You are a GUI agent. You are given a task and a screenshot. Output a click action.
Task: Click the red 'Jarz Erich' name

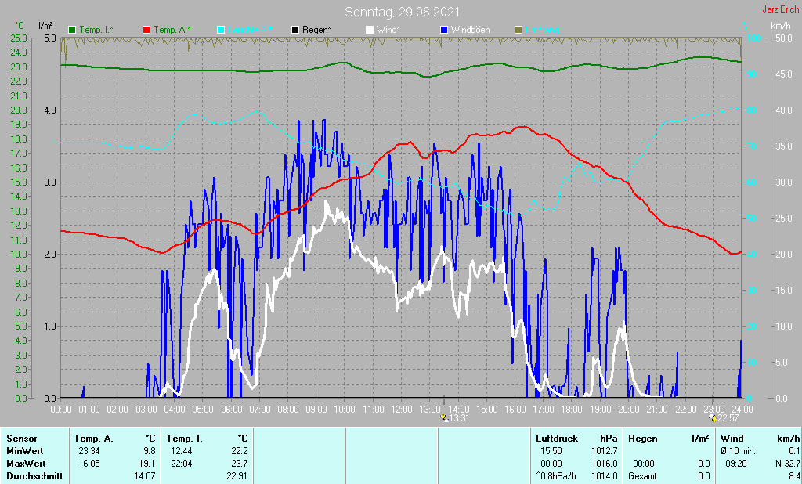[782, 9]
